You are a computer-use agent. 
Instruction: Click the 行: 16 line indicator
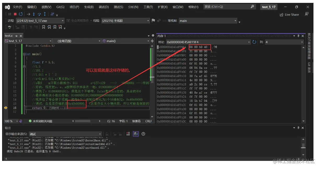111,121
